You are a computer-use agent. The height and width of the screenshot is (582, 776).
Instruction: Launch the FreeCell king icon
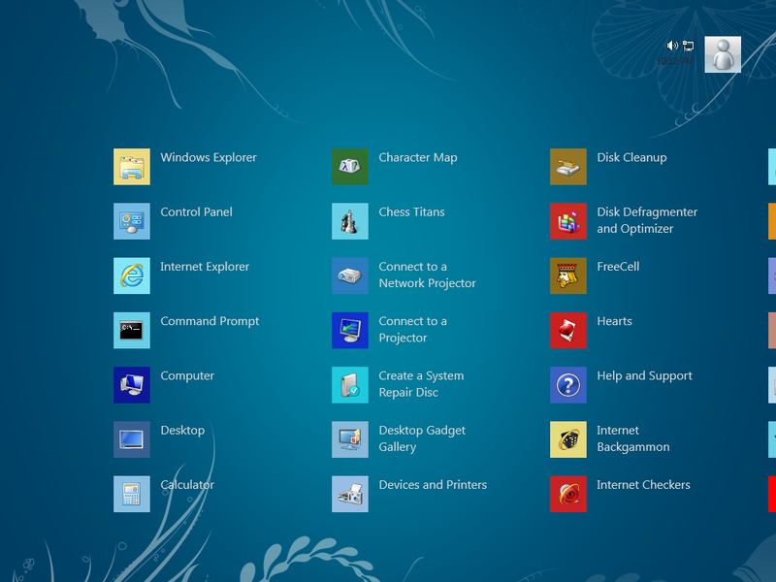pos(568,275)
